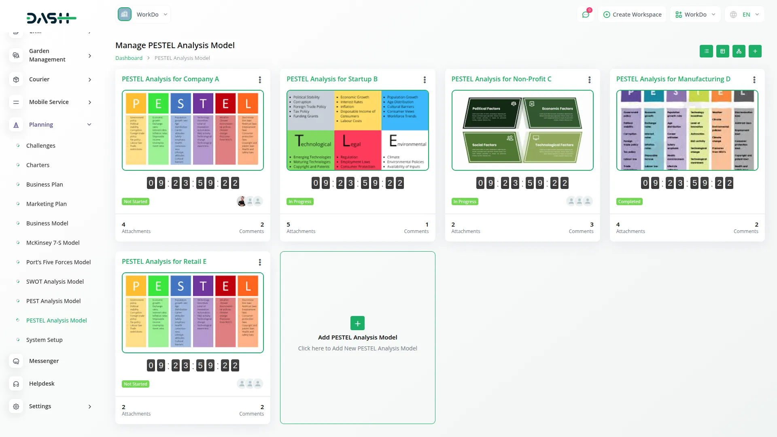The image size is (777, 437).
Task: Follow the Dashboard breadcrumb link
Action: [129, 58]
